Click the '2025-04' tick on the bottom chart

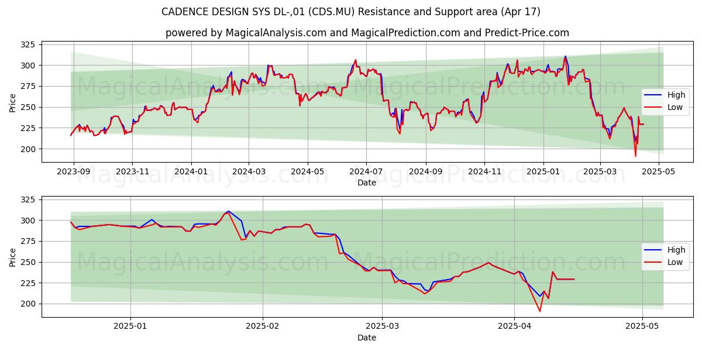click(514, 328)
